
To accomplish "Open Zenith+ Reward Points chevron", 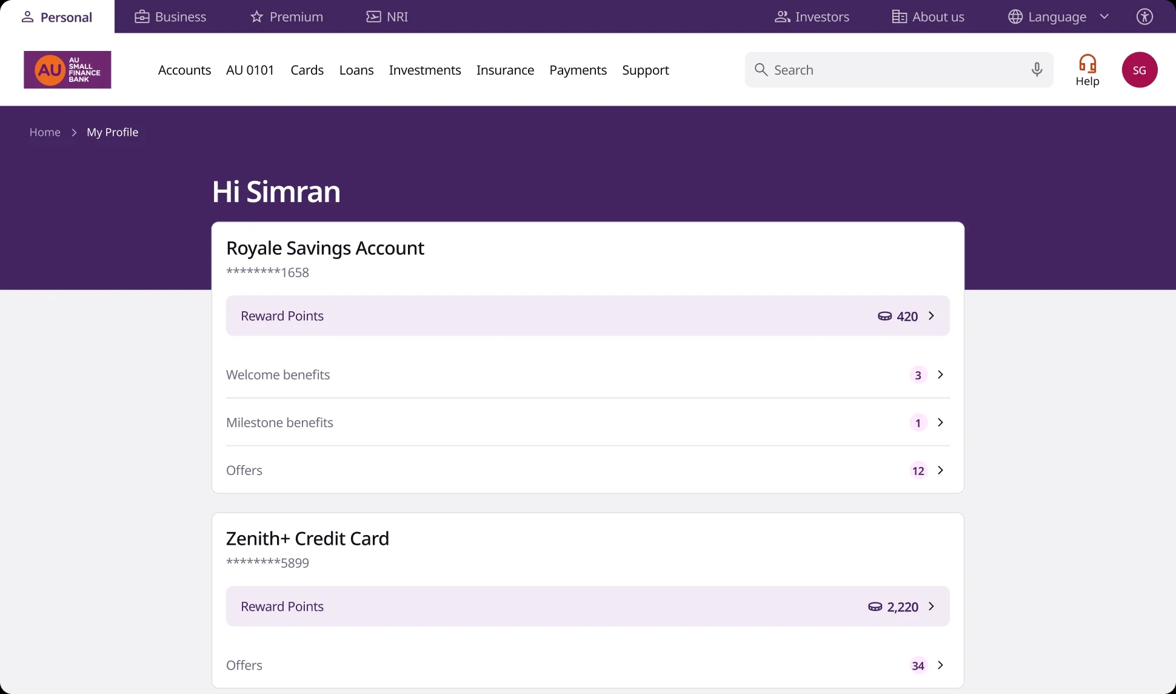I will (932, 606).
